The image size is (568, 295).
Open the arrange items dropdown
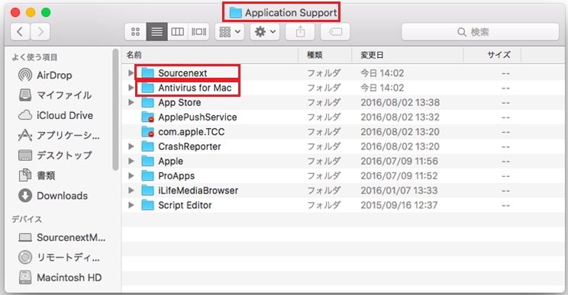230,32
